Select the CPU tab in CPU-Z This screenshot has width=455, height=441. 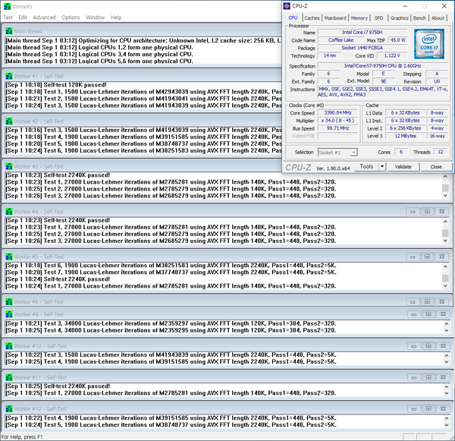click(x=293, y=17)
